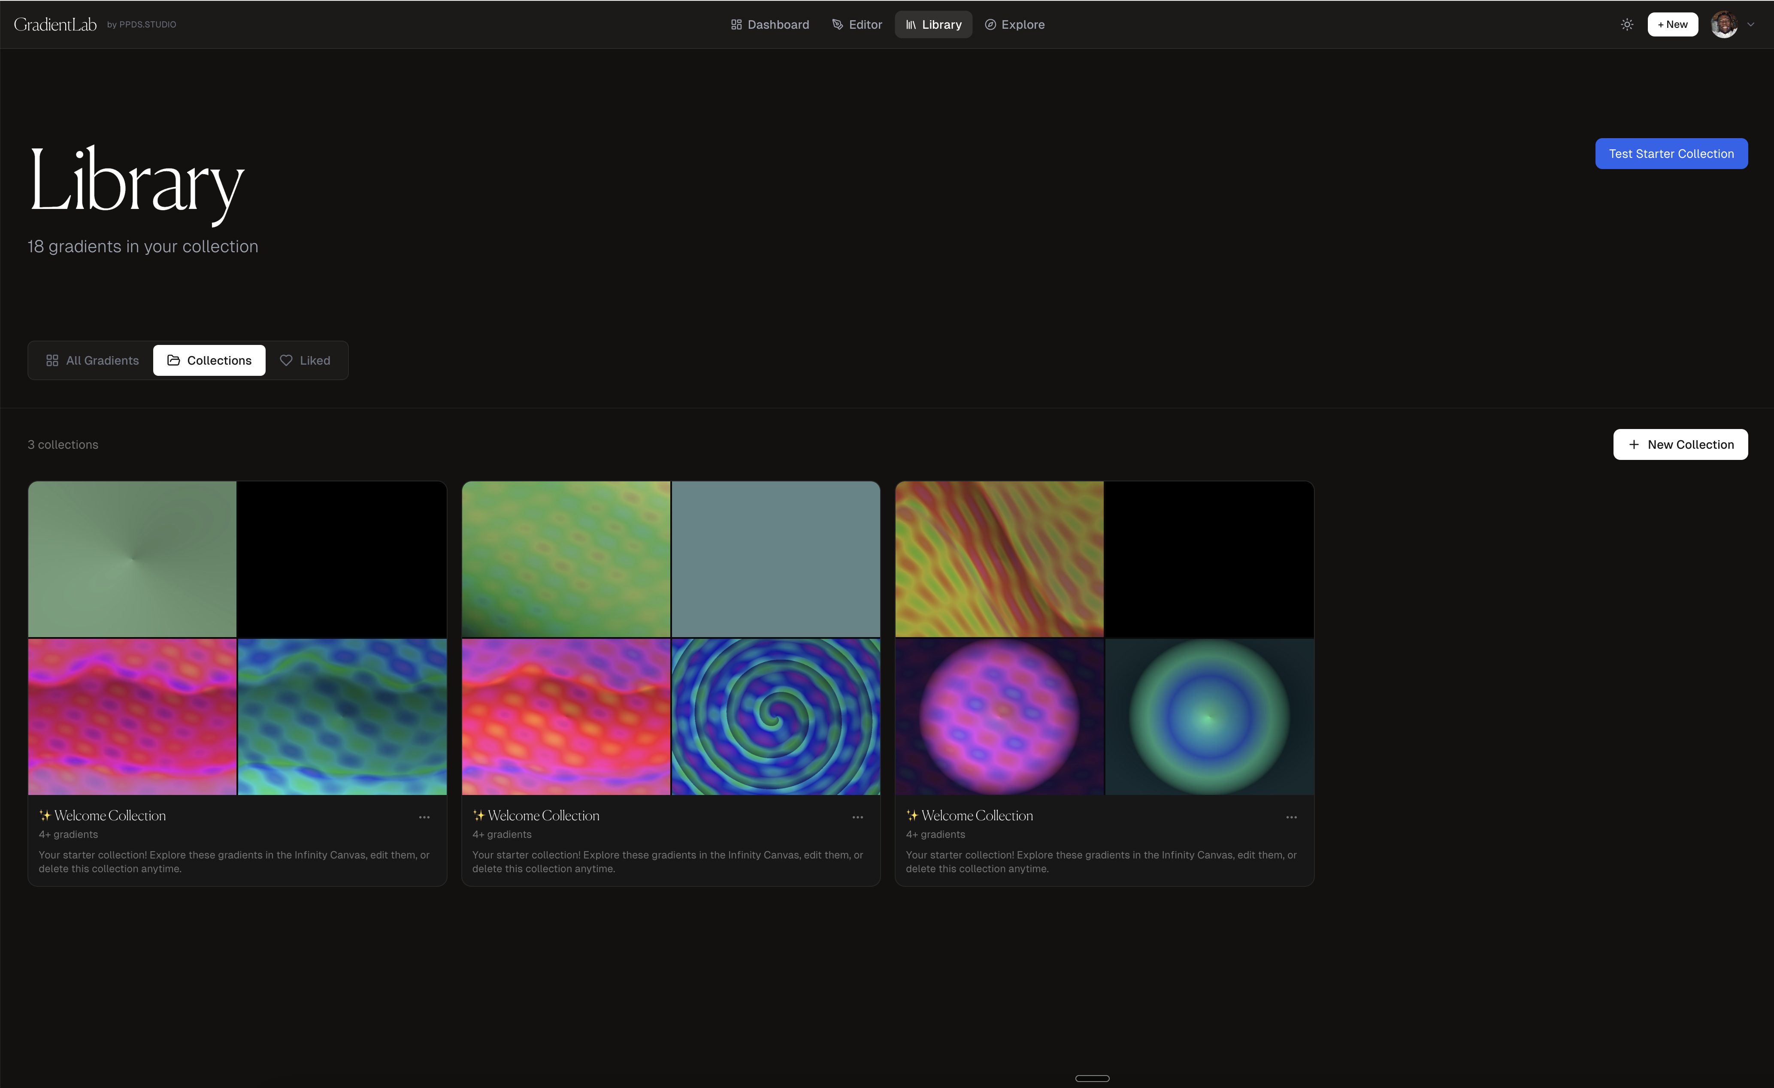This screenshot has height=1088, width=1774.
Task: Click the Test Starter Collection button
Action: click(1671, 153)
